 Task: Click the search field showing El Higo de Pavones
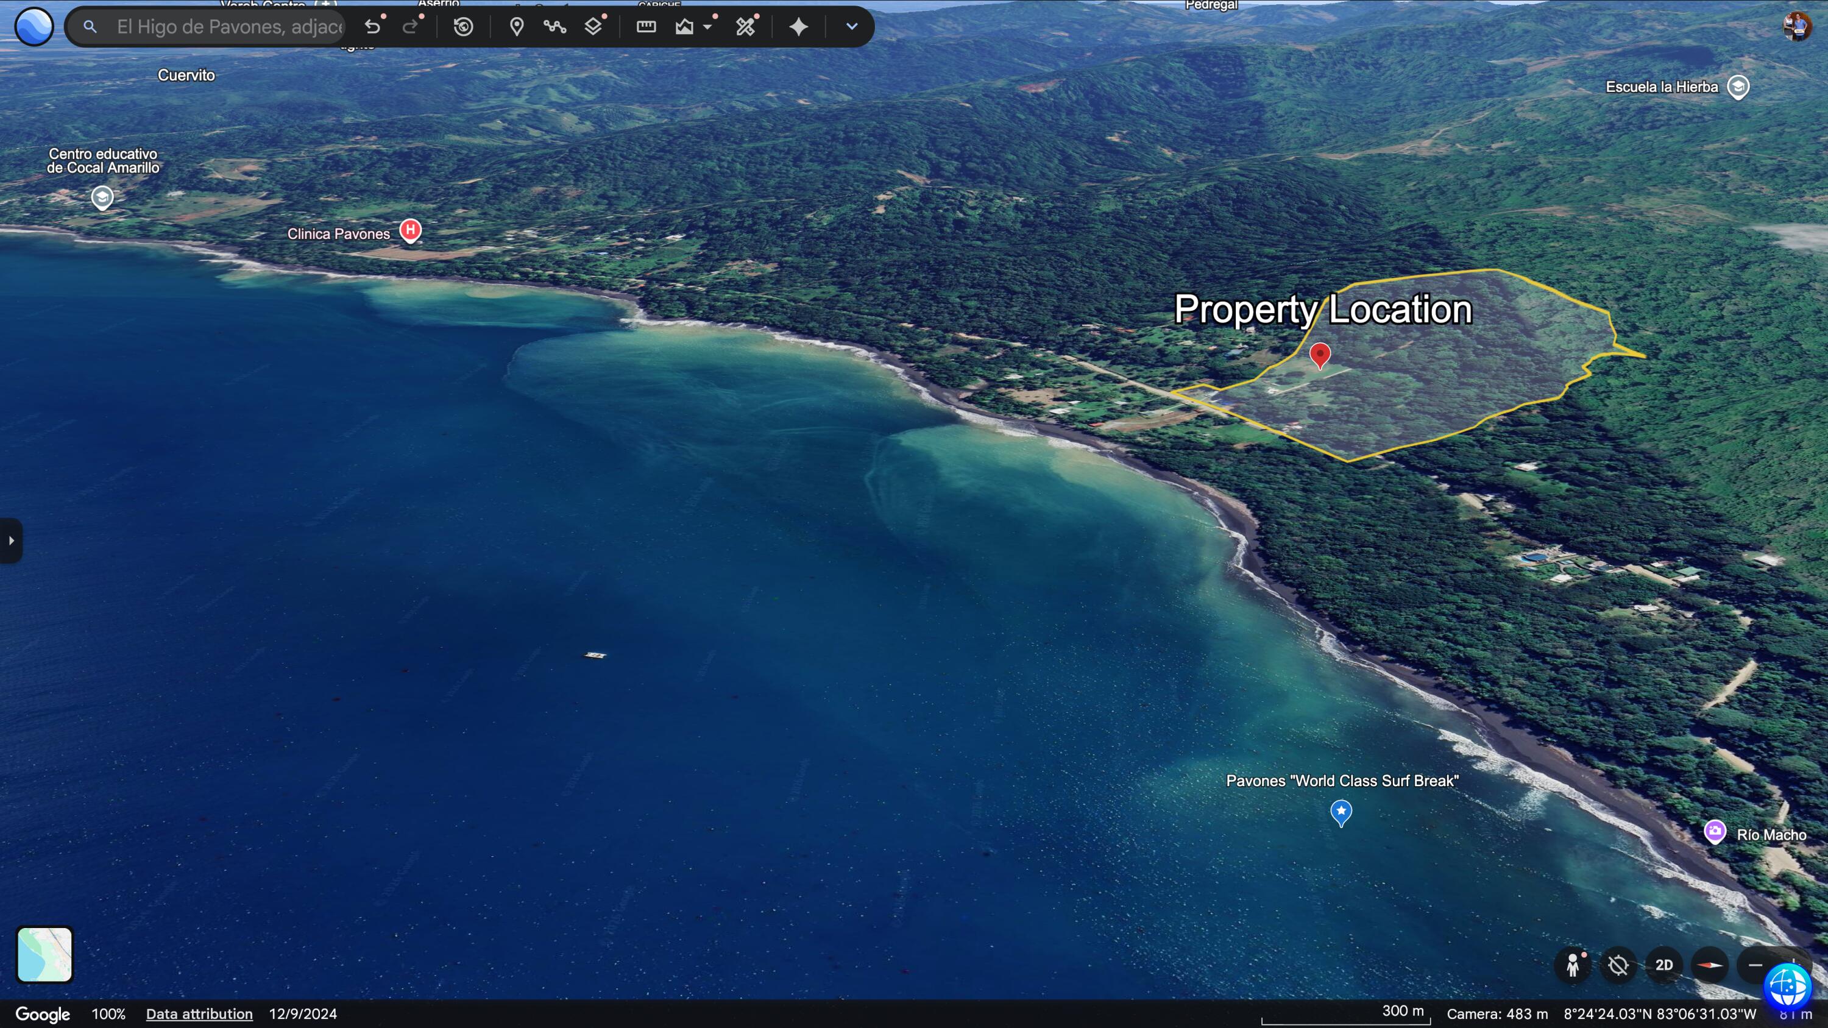tap(228, 27)
